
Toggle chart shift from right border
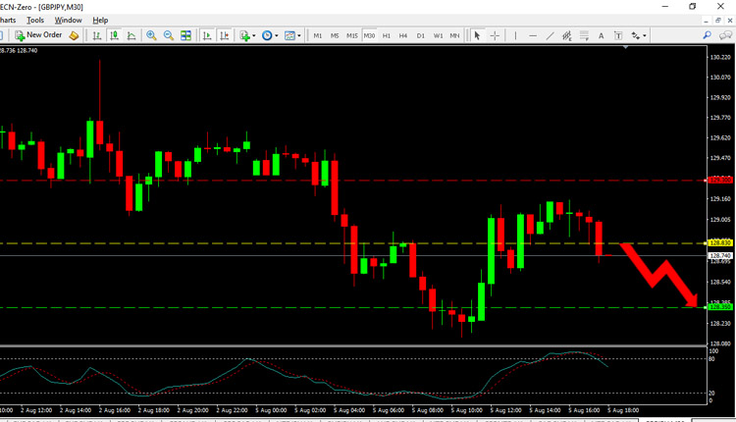[x=224, y=35]
